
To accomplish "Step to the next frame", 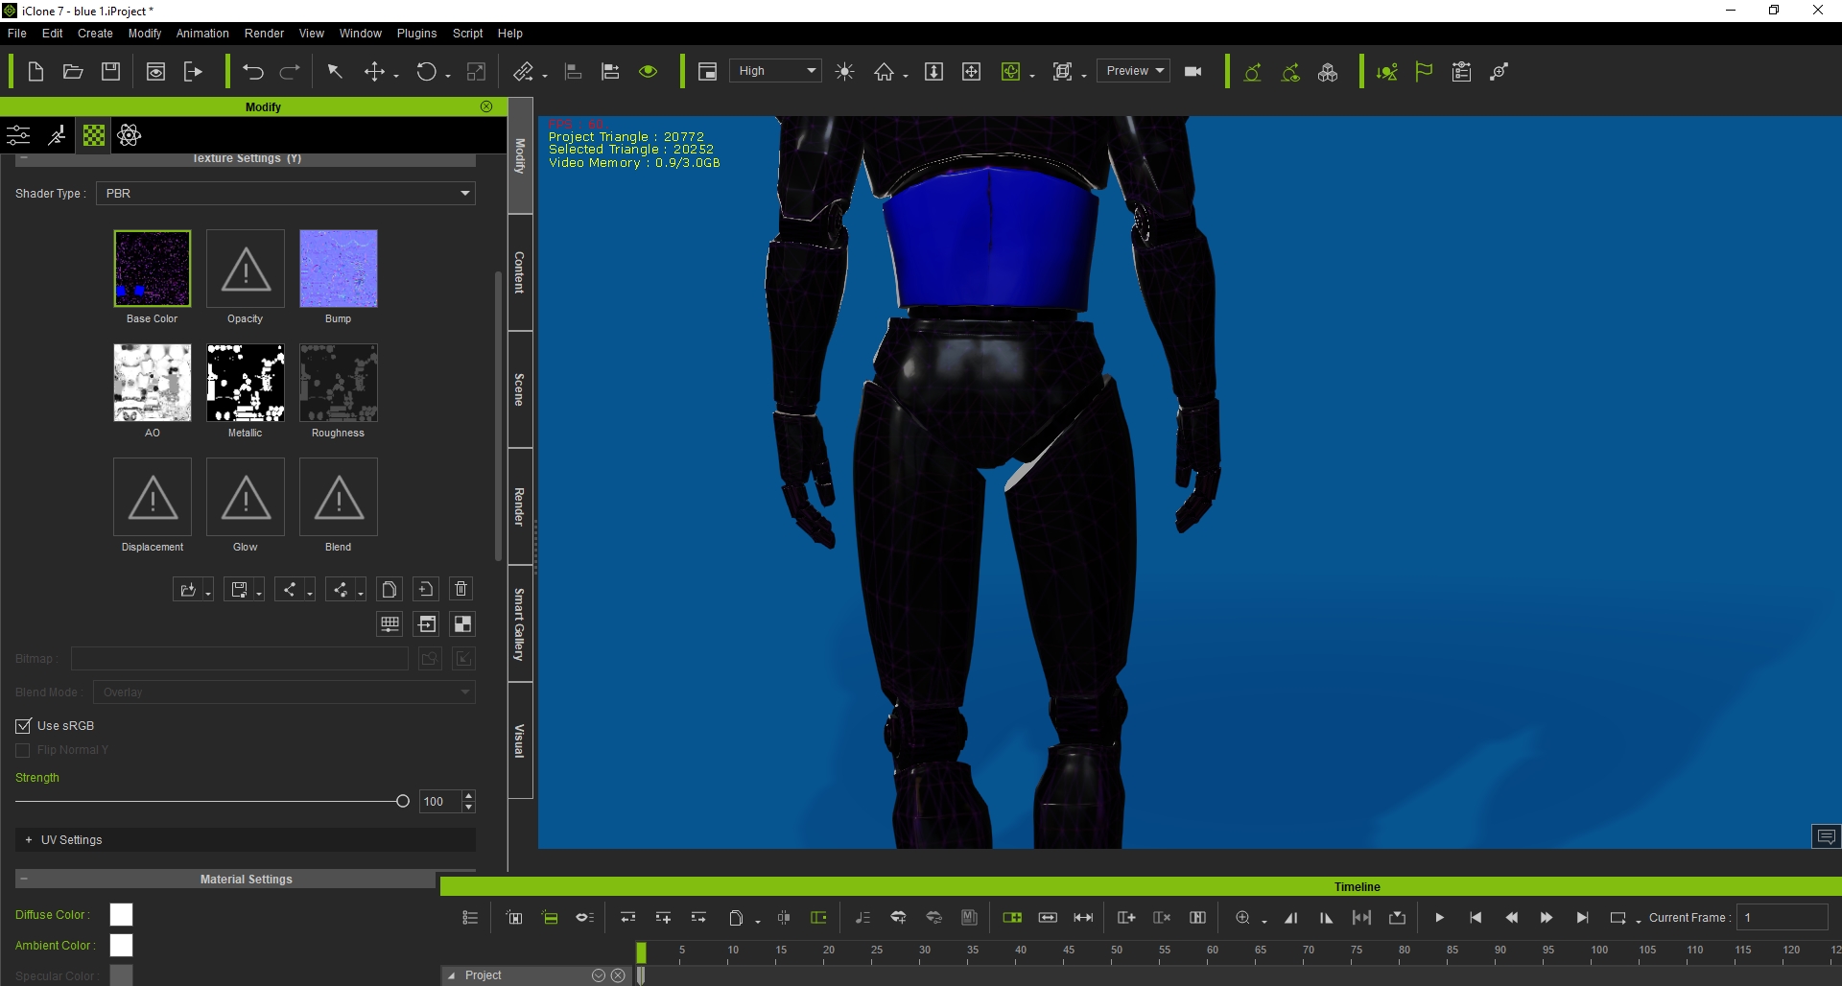I will pyautogui.click(x=1547, y=918).
